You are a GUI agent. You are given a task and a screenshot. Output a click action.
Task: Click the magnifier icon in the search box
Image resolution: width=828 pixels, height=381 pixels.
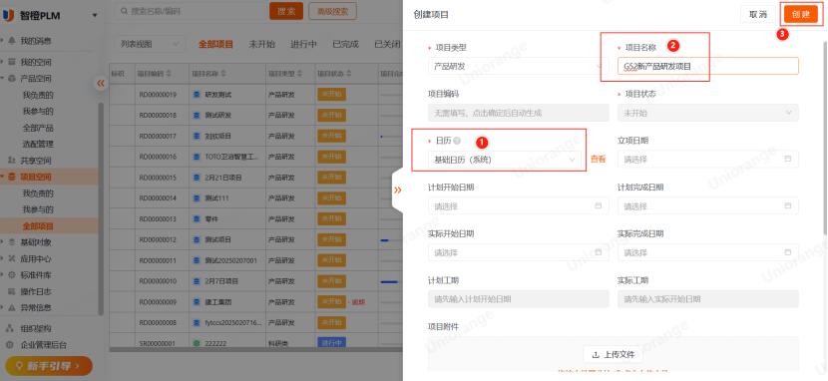(124, 11)
